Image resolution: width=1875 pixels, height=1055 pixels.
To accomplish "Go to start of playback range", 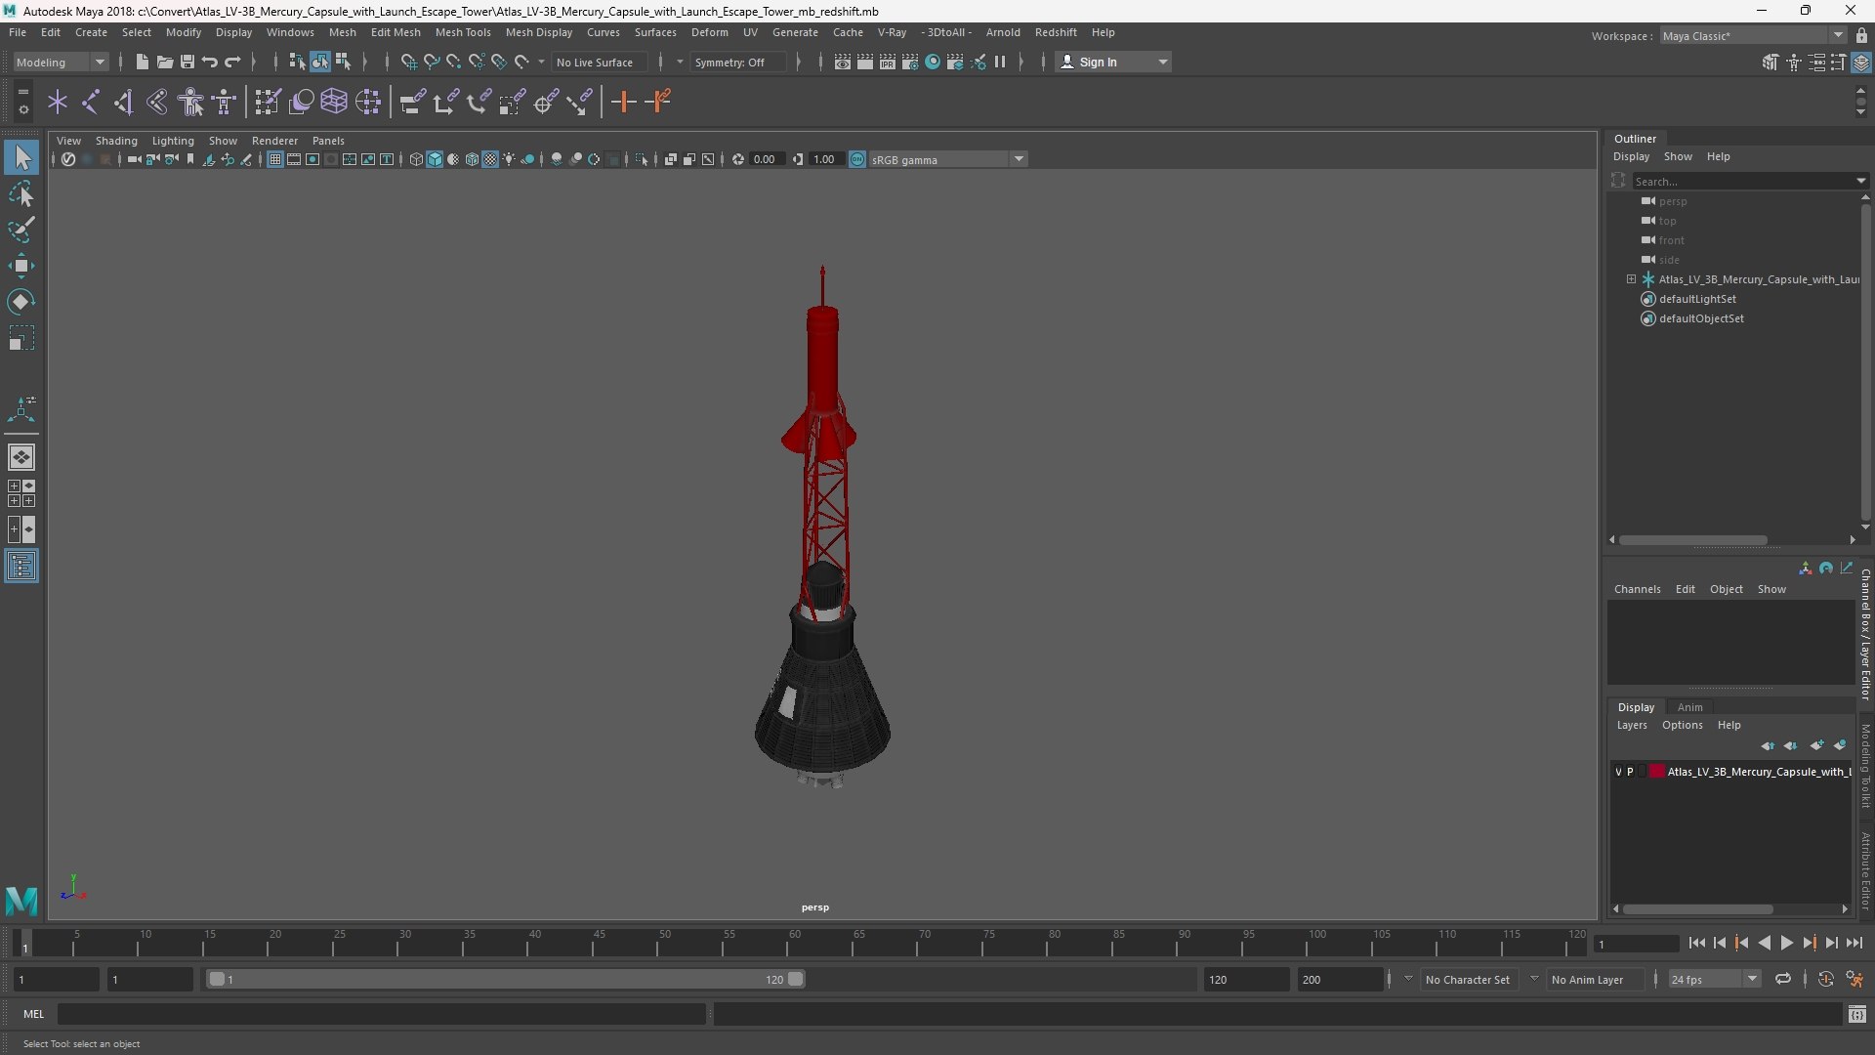I will [x=1696, y=943].
